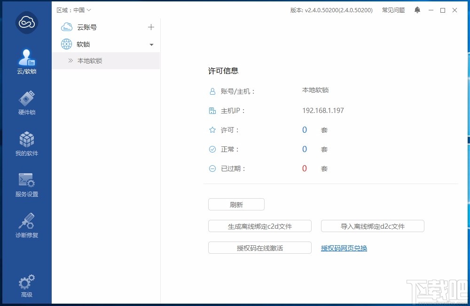
Task: Collapse the 软锁 section chevron
Action: pyautogui.click(x=151, y=44)
